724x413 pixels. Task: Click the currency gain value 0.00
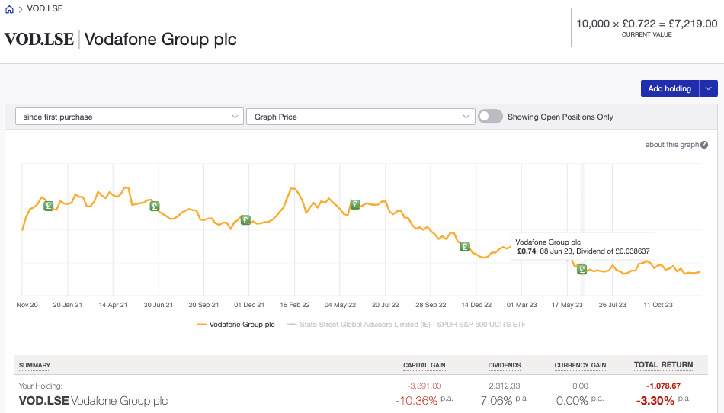point(580,386)
